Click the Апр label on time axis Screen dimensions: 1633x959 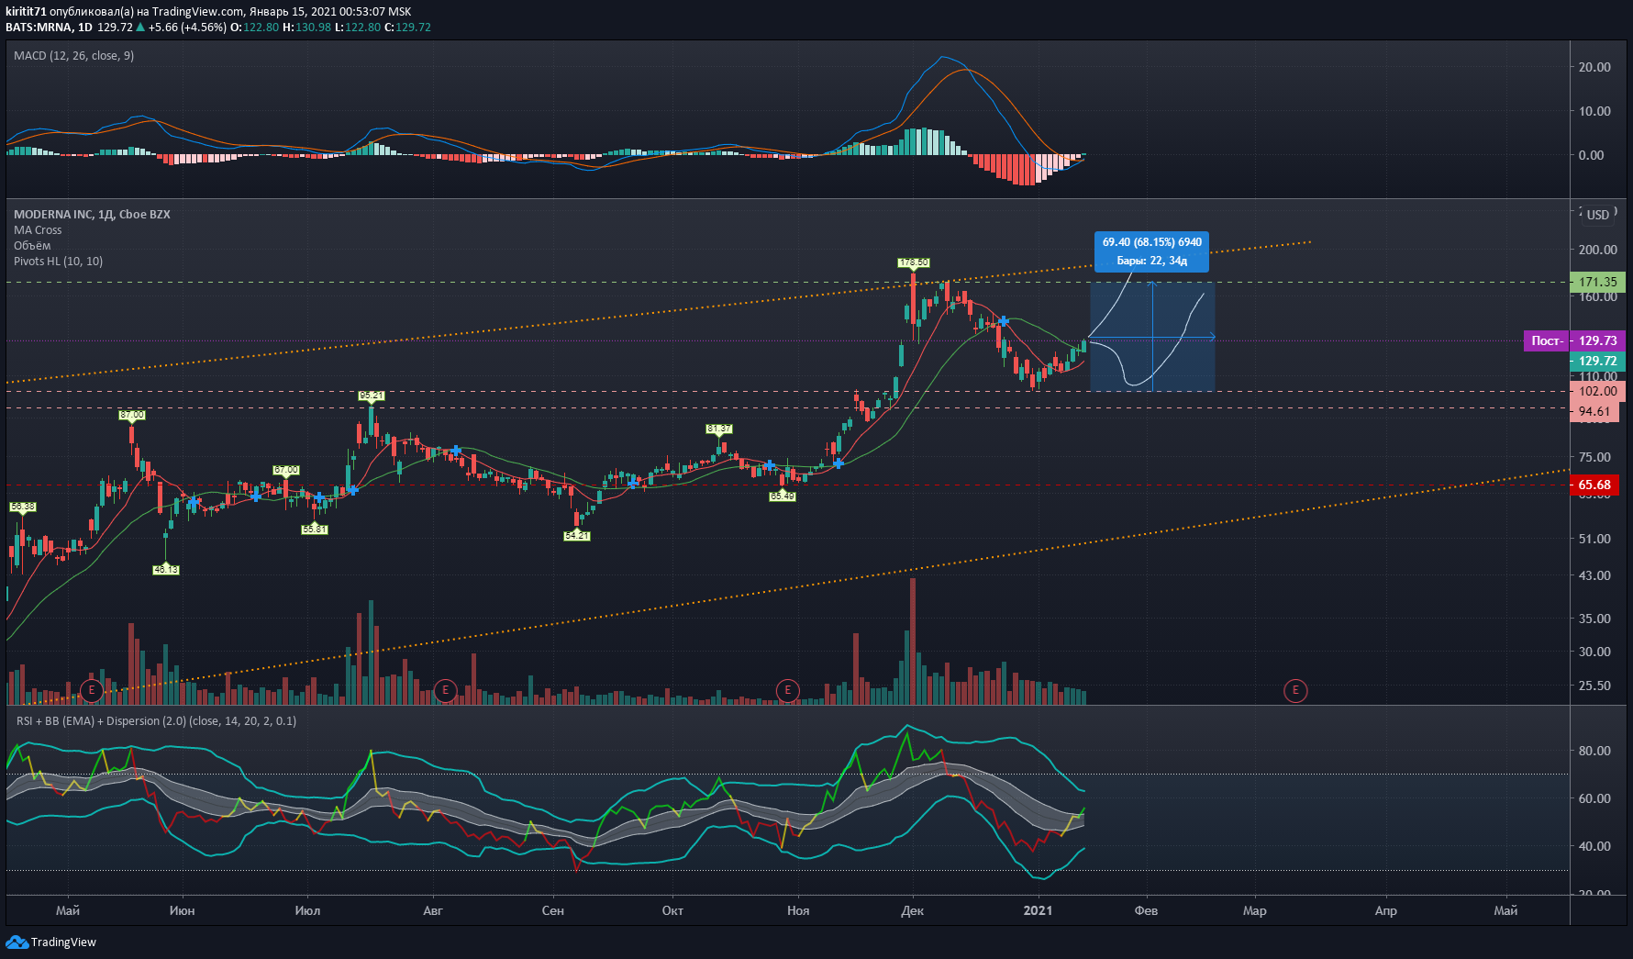[x=1385, y=910]
